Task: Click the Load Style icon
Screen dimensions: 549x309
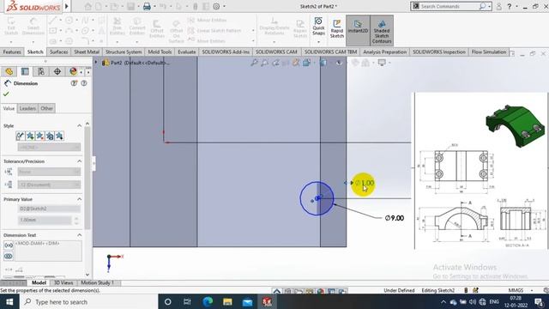Action: pos(59,136)
